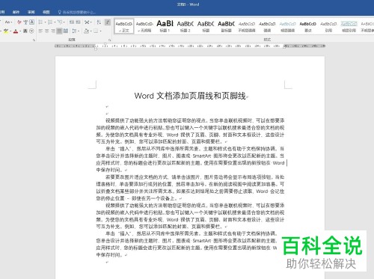This screenshot has width=374, height=279.
Task: Apply a multilevel list
Action: coord(60,22)
